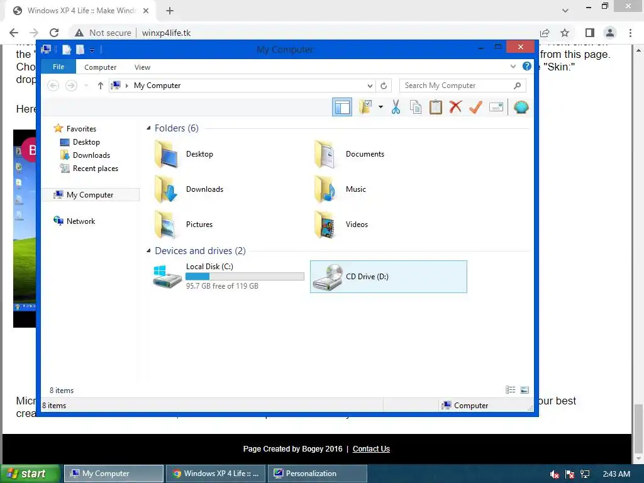
Task: Refresh the My Computer location
Action: (384, 86)
